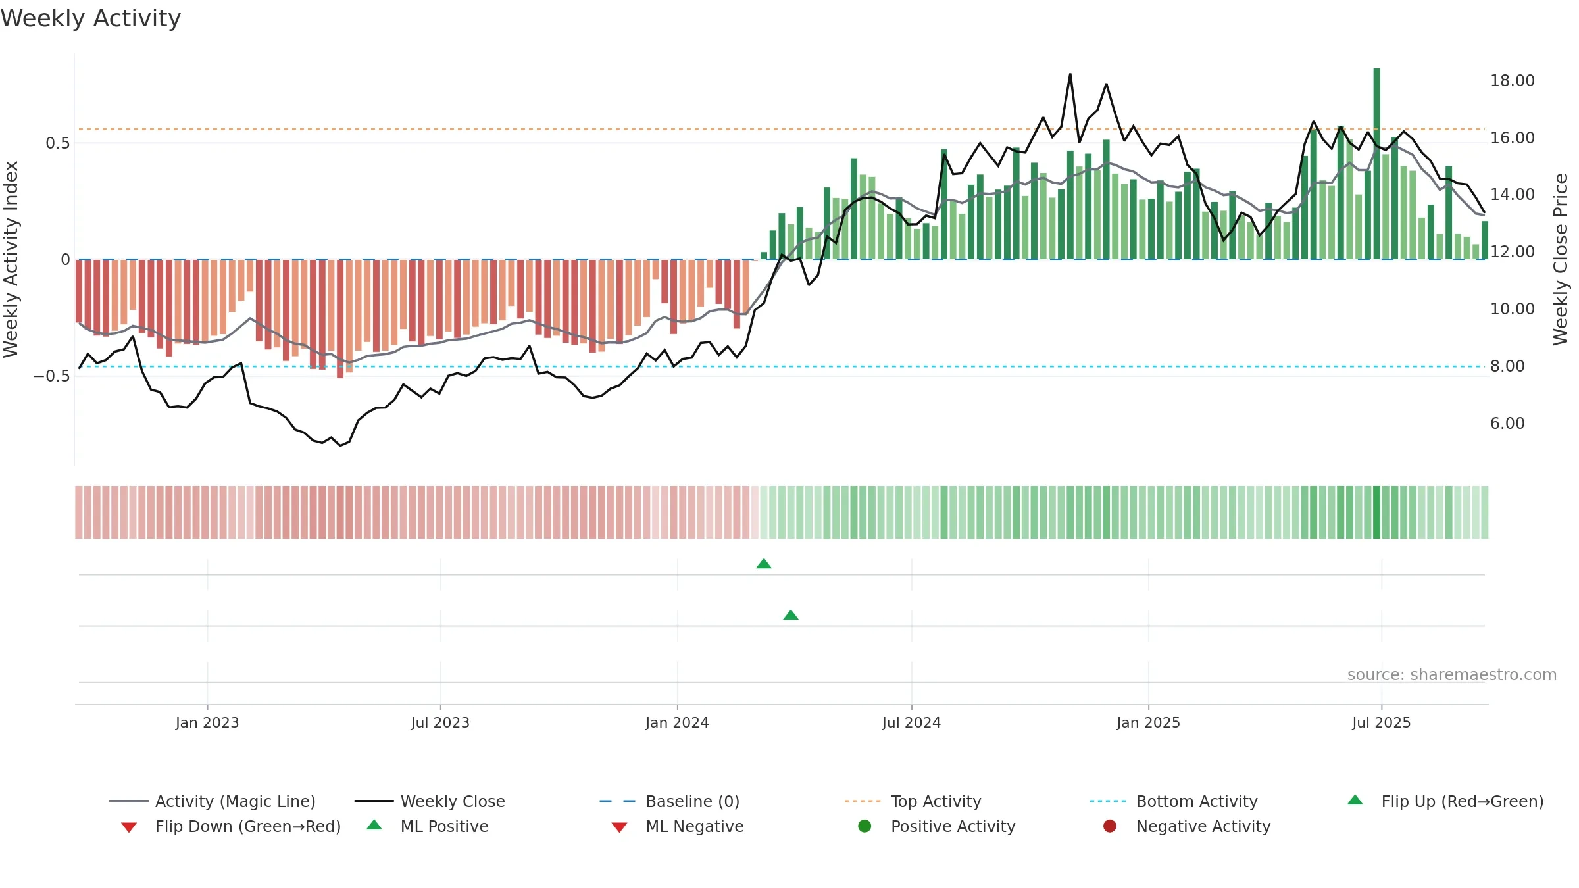
Task: Click the 0 baseline axis value
Action: (x=65, y=260)
